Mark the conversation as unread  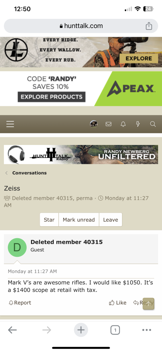(79, 219)
